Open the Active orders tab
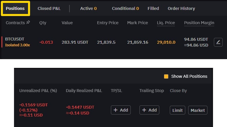The image size is (227, 127). coord(88,8)
